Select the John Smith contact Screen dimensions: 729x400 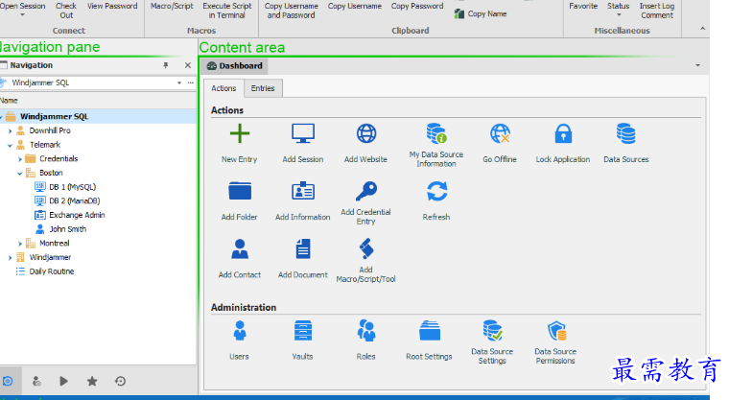[x=67, y=229]
